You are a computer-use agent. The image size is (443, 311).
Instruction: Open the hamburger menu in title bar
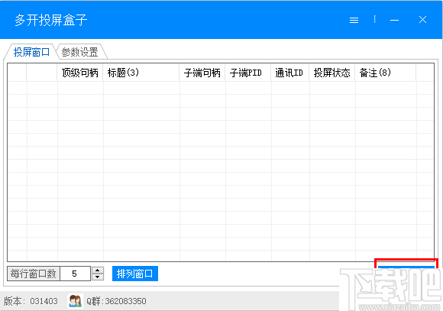coord(354,20)
